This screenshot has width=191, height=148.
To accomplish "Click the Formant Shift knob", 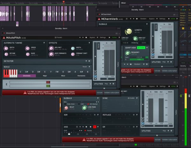I will coord(73,54).
